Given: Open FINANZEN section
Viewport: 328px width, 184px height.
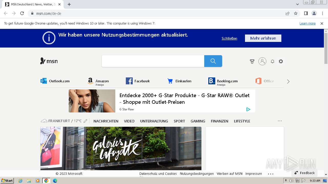Looking at the screenshot, I should click(220, 121).
